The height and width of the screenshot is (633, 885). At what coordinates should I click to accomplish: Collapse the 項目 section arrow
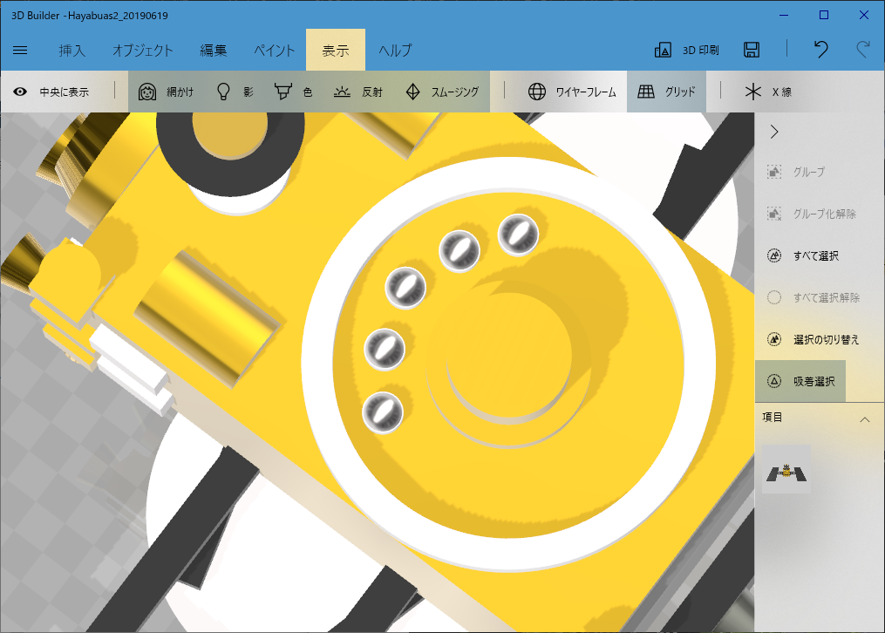pyautogui.click(x=864, y=419)
